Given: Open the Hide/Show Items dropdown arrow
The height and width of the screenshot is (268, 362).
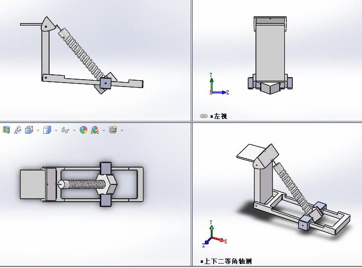Looking at the screenshot, I should coord(74,130).
